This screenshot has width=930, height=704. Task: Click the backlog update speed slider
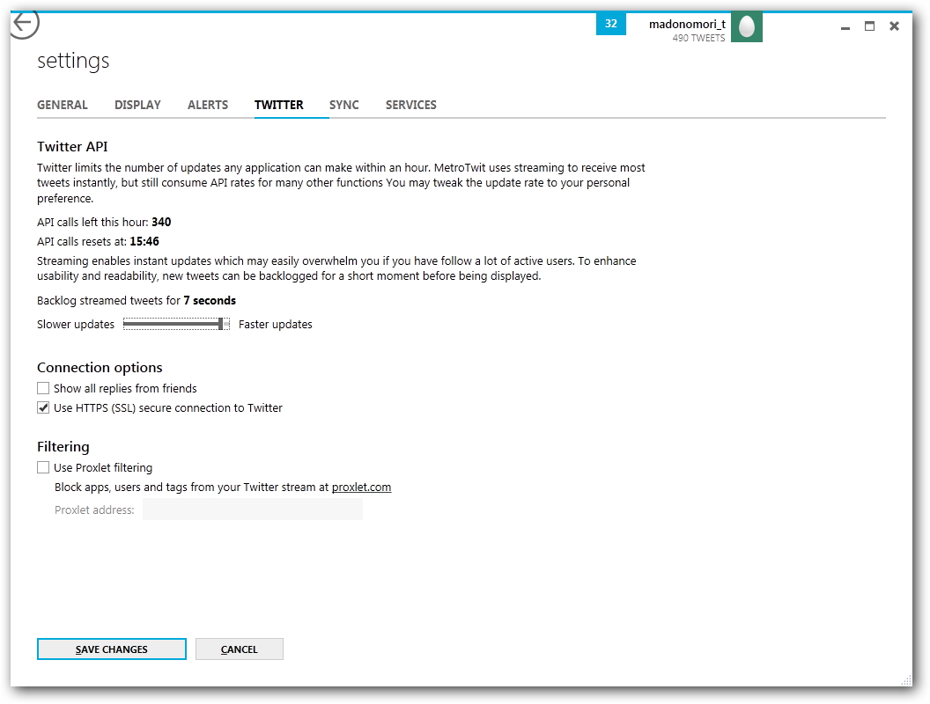[176, 324]
